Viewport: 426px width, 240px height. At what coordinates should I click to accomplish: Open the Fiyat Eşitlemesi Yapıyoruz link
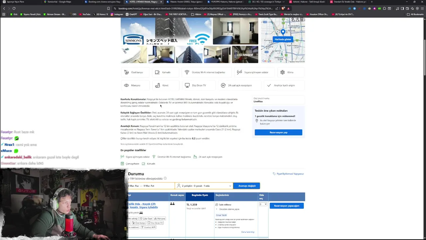[x=290, y=174]
